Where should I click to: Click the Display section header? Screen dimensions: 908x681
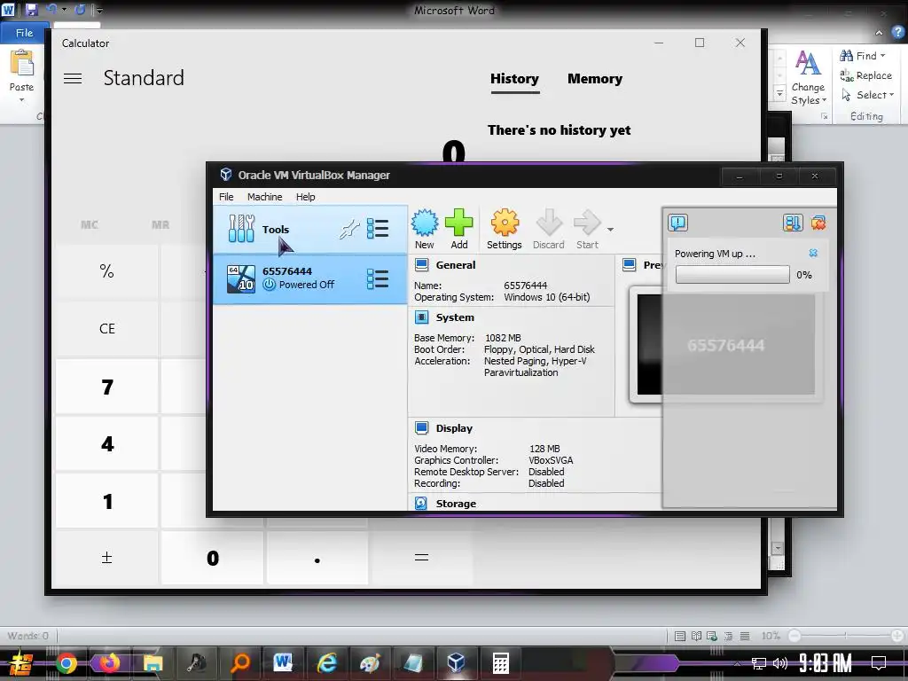pyautogui.click(x=454, y=428)
